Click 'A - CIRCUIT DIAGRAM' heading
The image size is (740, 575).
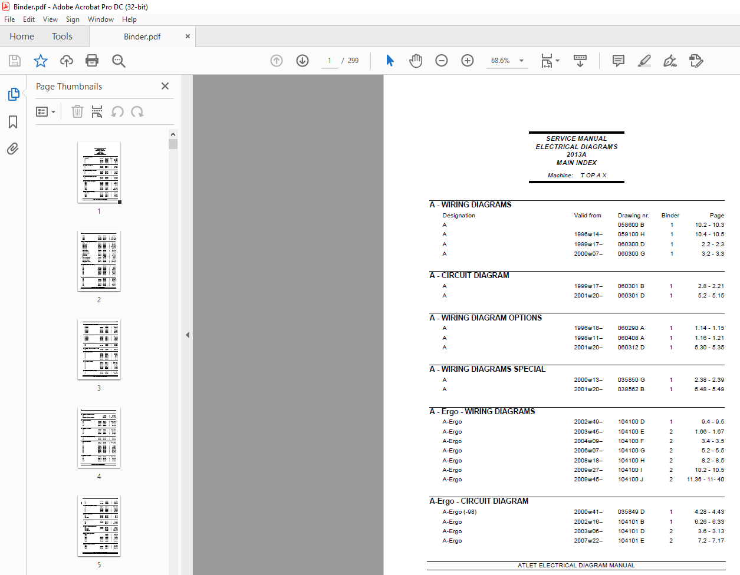click(469, 275)
